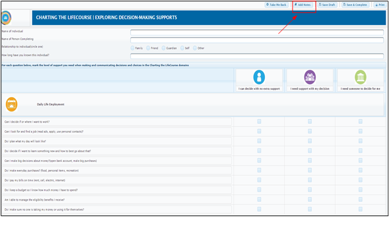The height and width of the screenshot is (228, 390).
Task: Check 'decide for me' for paying bills on time
Action: 361,180
